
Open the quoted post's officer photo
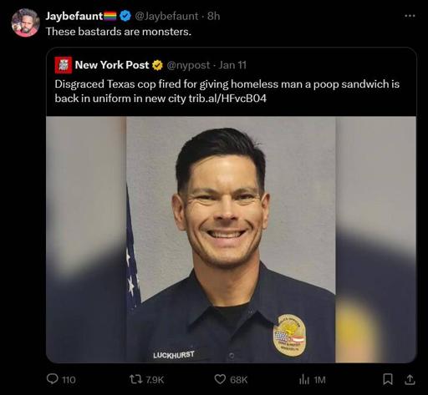click(231, 240)
